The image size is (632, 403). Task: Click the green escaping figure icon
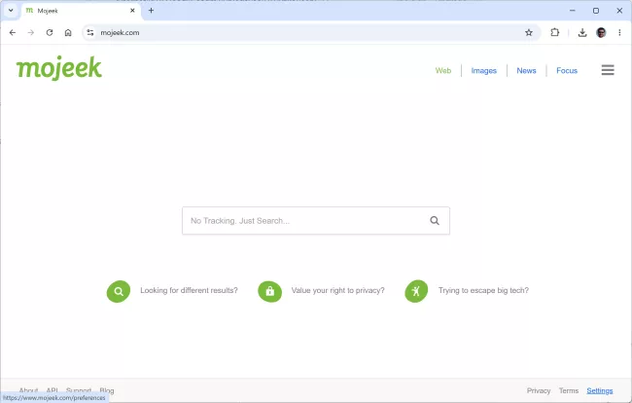pos(416,291)
